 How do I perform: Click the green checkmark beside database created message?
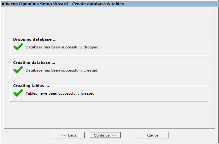[18, 70]
